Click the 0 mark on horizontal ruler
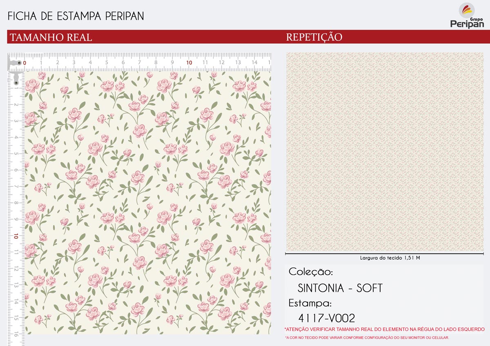This screenshot has width=490, height=346. 24,63
